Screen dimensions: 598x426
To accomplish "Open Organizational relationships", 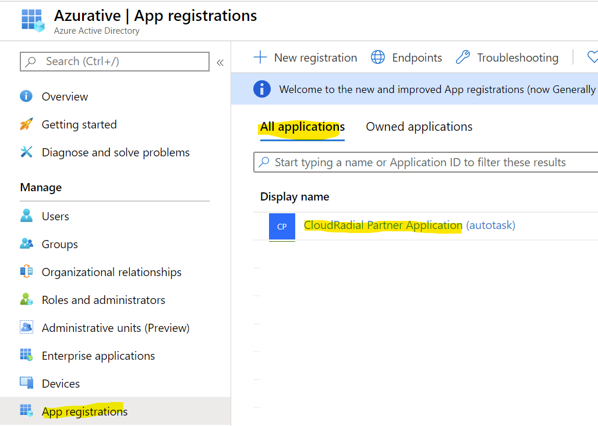I will point(112,272).
